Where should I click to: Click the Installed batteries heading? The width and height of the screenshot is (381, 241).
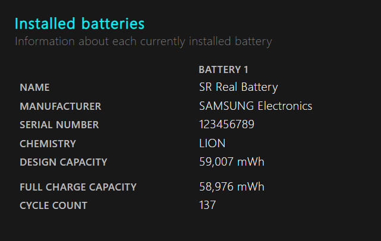pos(79,24)
